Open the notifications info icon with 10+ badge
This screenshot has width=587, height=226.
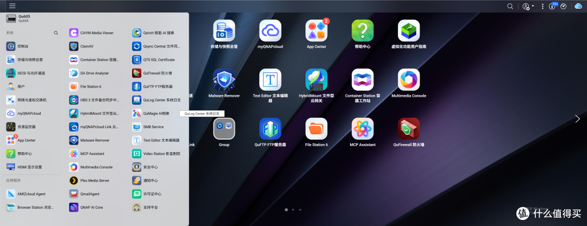pyautogui.click(x=553, y=6)
